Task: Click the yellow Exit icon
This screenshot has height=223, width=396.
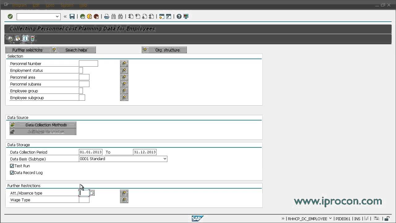Action: [x=89, y=16]
